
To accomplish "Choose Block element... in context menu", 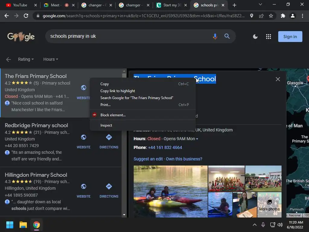I will (143, 115).
